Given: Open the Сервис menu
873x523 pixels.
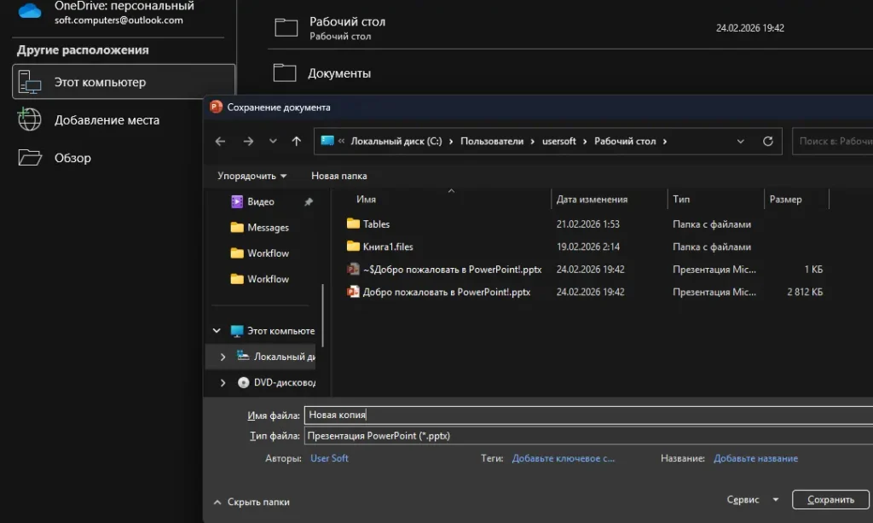Looking at the screenshot, I should (x=753, y=500).
